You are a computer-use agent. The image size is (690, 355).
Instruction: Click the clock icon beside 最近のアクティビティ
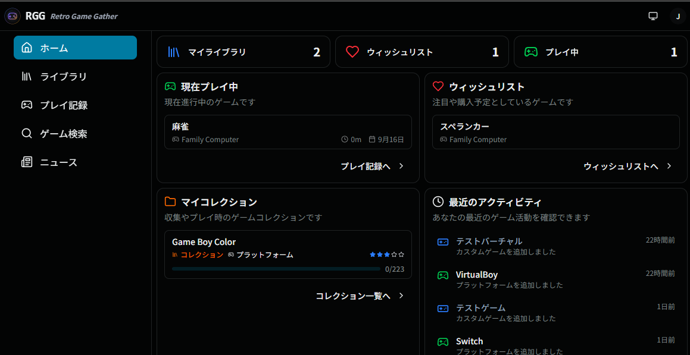tap(438, 202)
